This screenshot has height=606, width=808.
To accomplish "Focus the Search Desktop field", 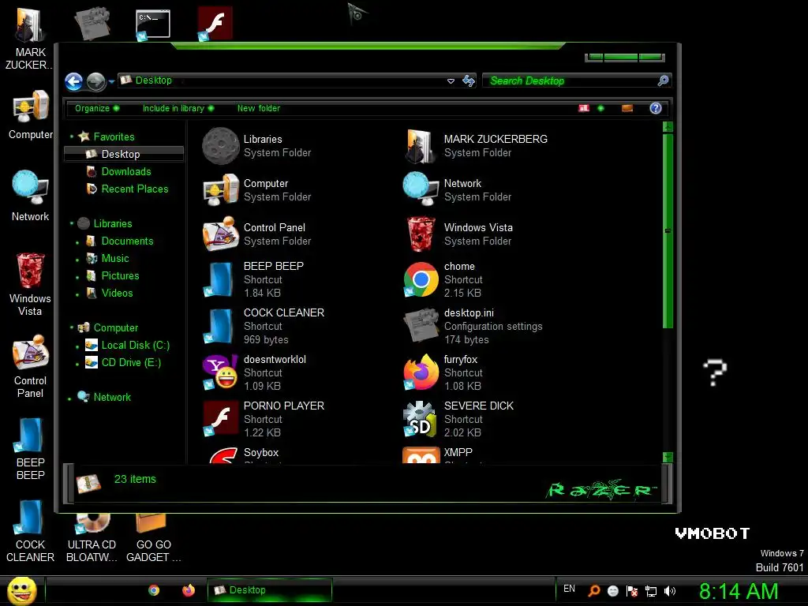I will click(569, 81).
